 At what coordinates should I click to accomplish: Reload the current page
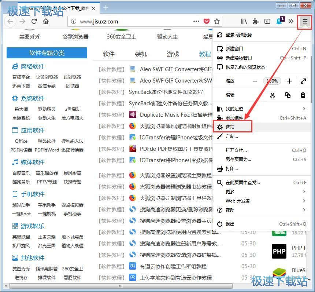pyautogui.click(x=34, y=21)
